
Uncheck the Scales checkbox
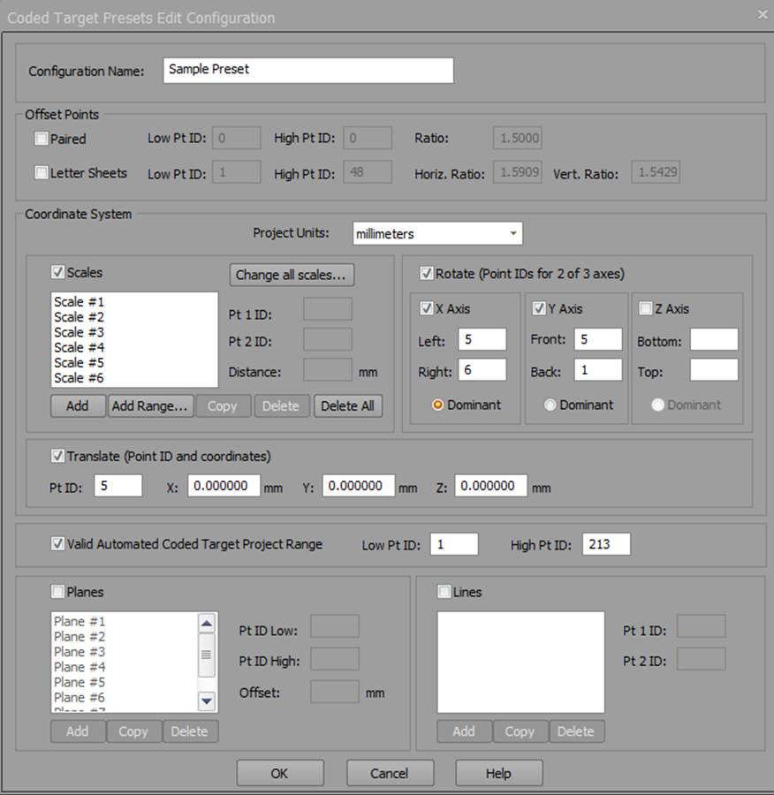click(x=59, y=273)
